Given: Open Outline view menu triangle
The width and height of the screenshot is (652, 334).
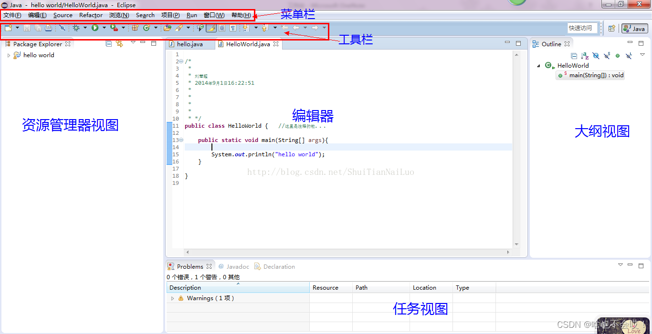Looking at the screenshot, I should (x=642, y=55).
